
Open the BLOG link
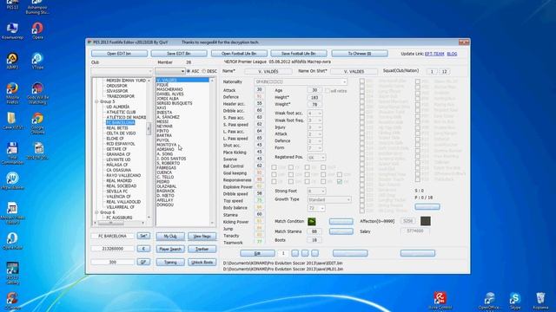452,54
